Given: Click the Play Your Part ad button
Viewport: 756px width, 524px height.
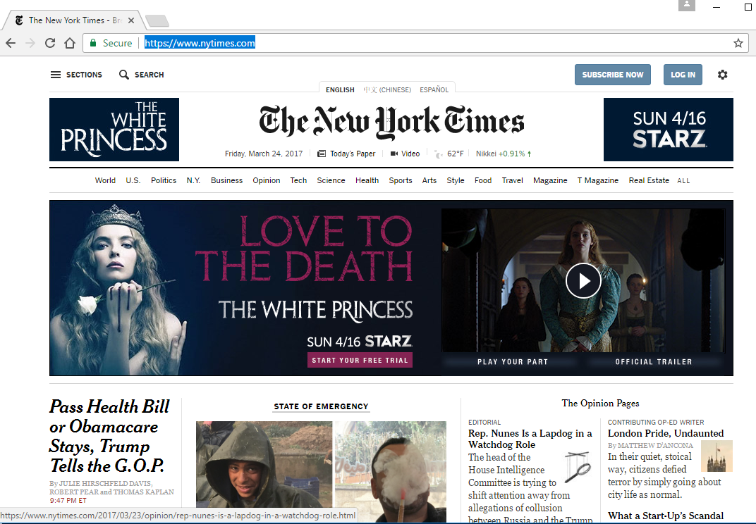Looking at the screenshot, I should [513, 362].
